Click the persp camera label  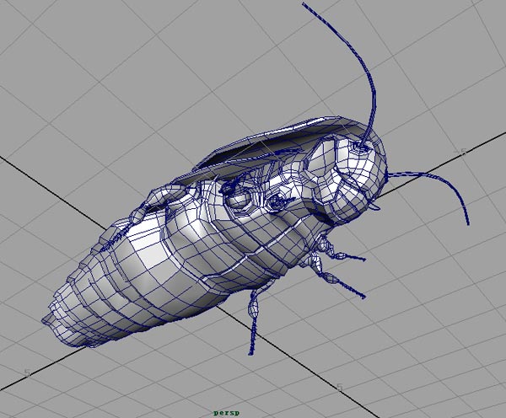[227, 413]
